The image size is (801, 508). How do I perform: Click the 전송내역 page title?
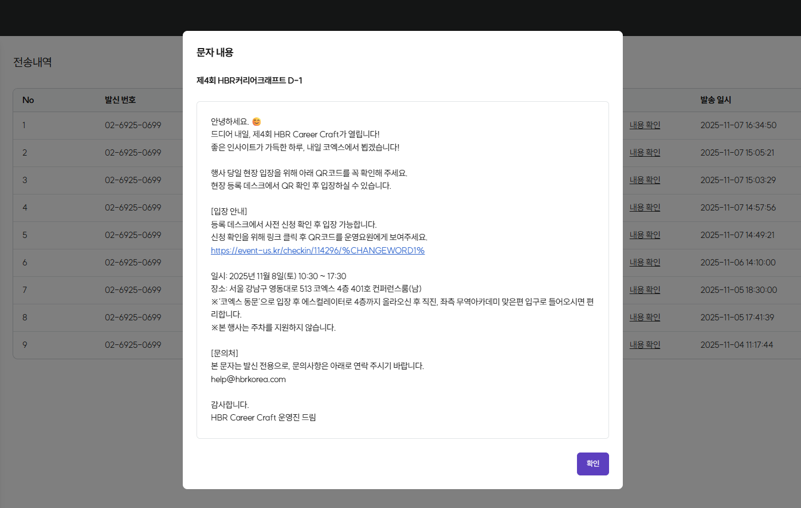point(32,62)
